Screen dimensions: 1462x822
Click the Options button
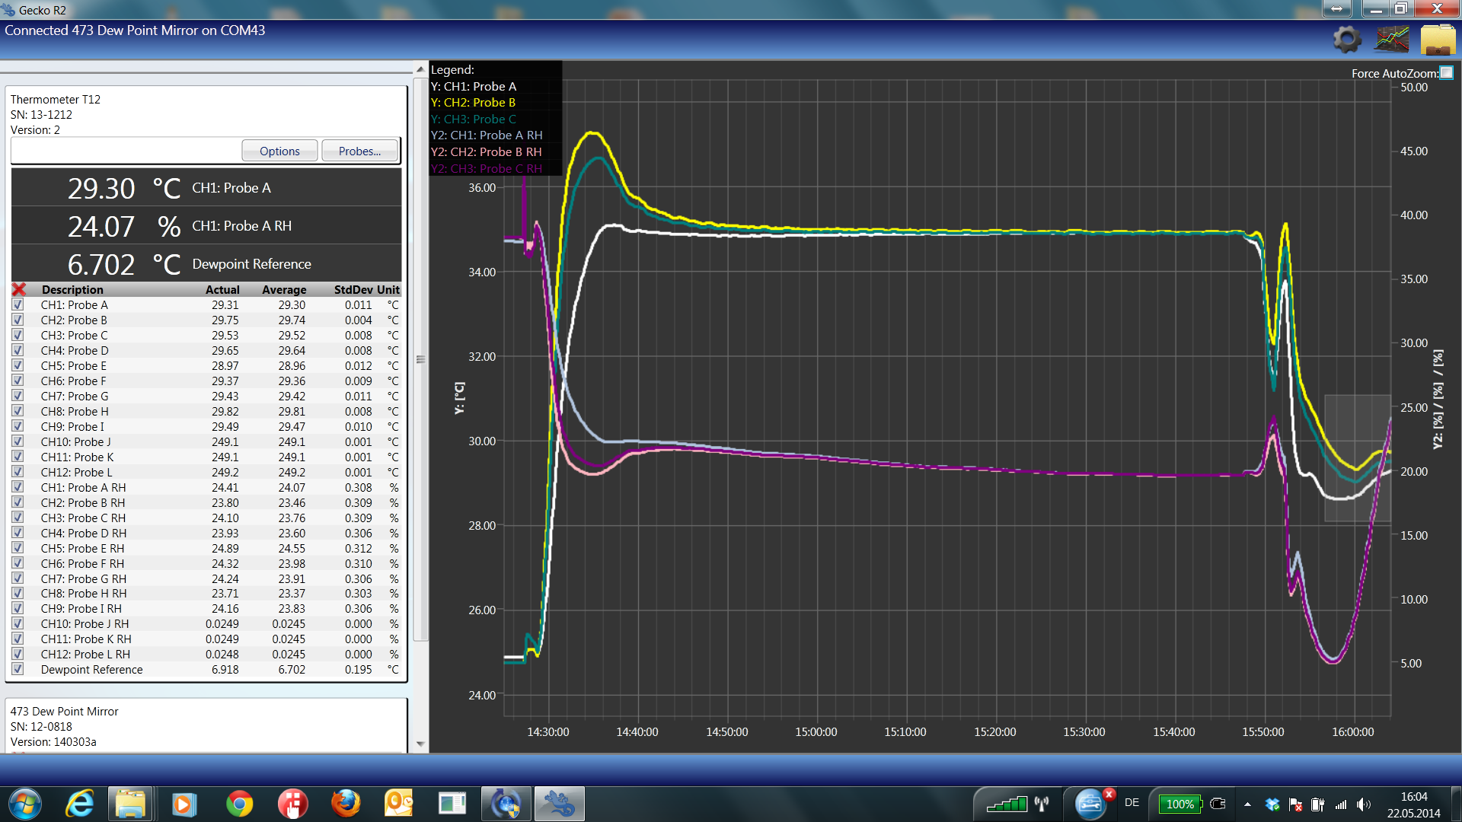(279, 151)
